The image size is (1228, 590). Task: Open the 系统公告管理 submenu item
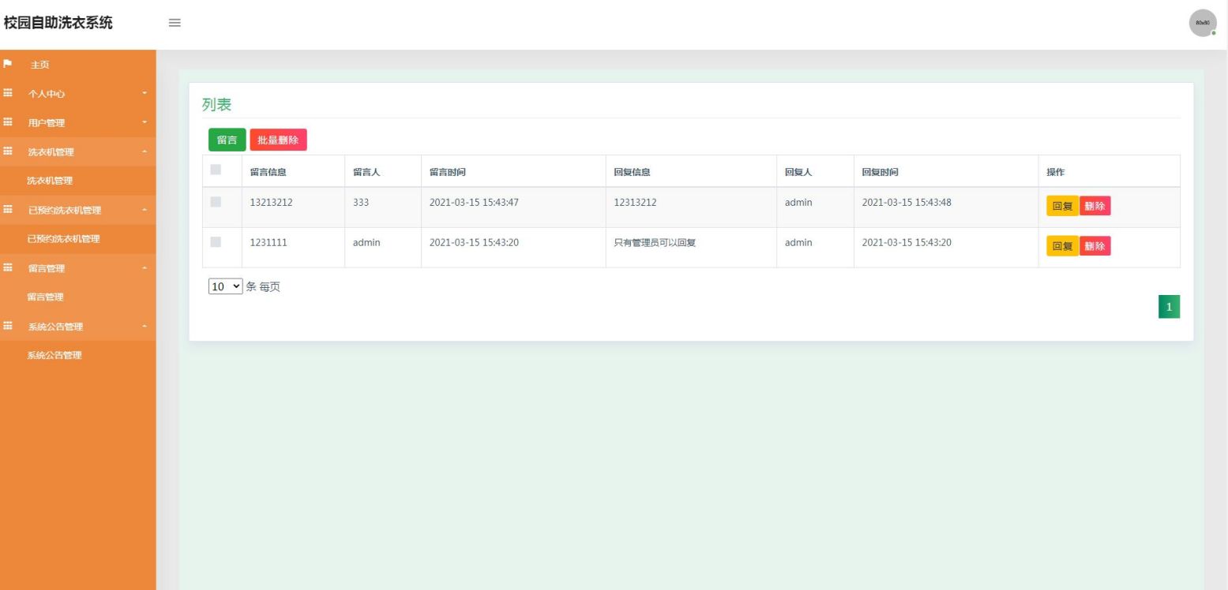[x=54, y=355]
